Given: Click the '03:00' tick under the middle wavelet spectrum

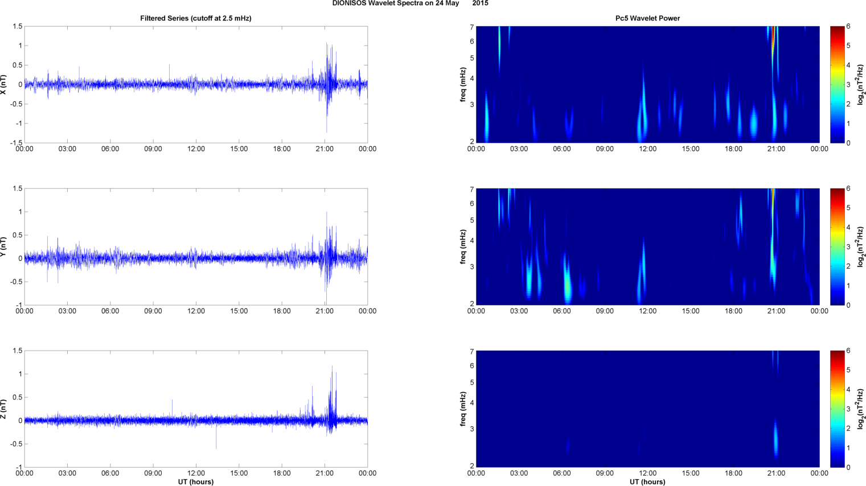Looking at the screenshot, I should coord(519,311).
